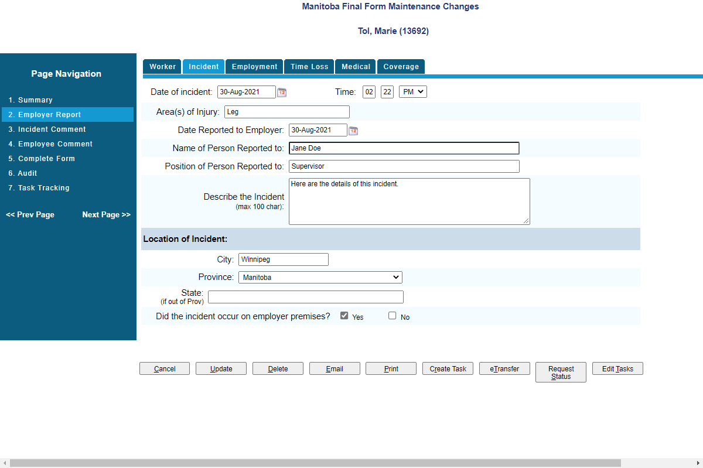
Task: Open calendar for Date Reported to Employer
Action: pos(353,131)
